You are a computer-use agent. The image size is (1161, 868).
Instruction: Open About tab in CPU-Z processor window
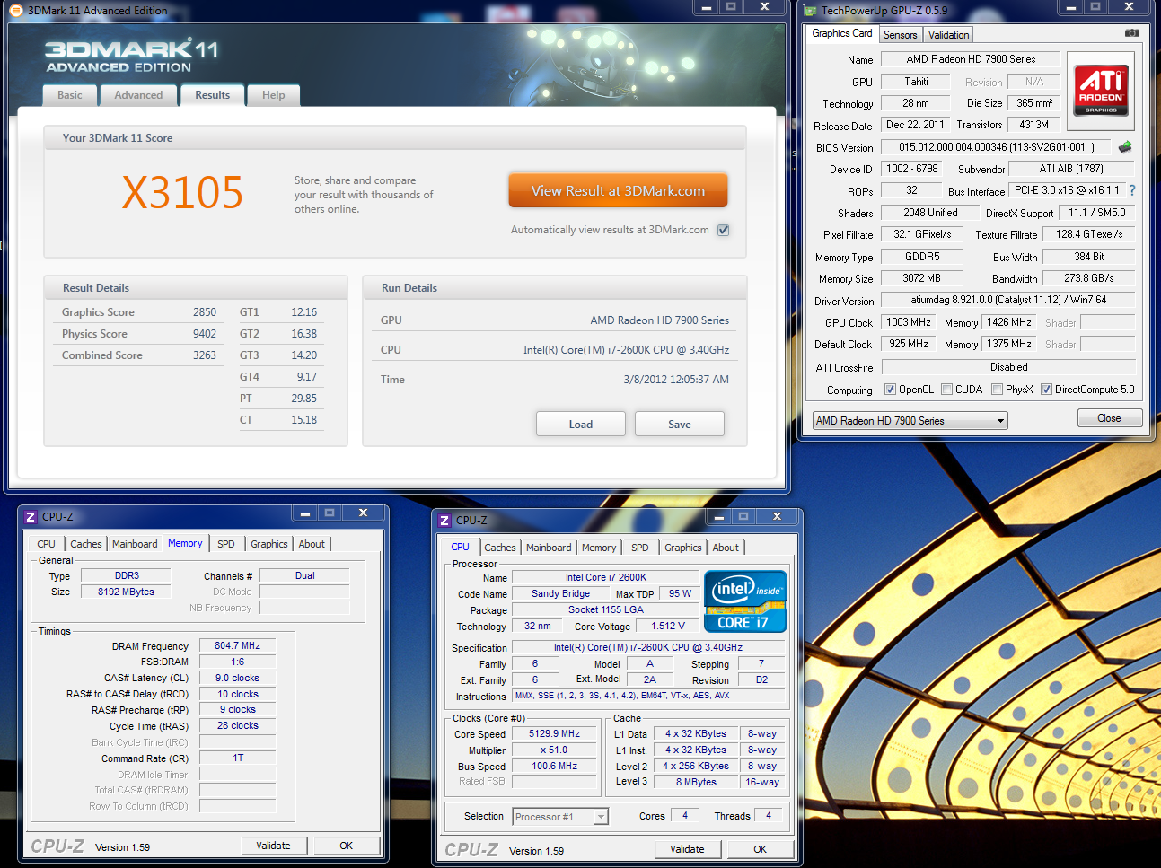point(726,548)
